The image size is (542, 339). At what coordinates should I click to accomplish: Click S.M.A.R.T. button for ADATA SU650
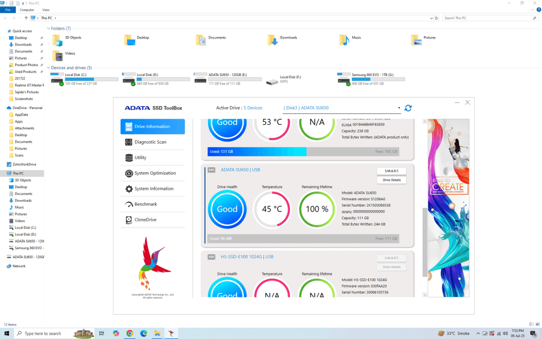click(x=391, y=171)
